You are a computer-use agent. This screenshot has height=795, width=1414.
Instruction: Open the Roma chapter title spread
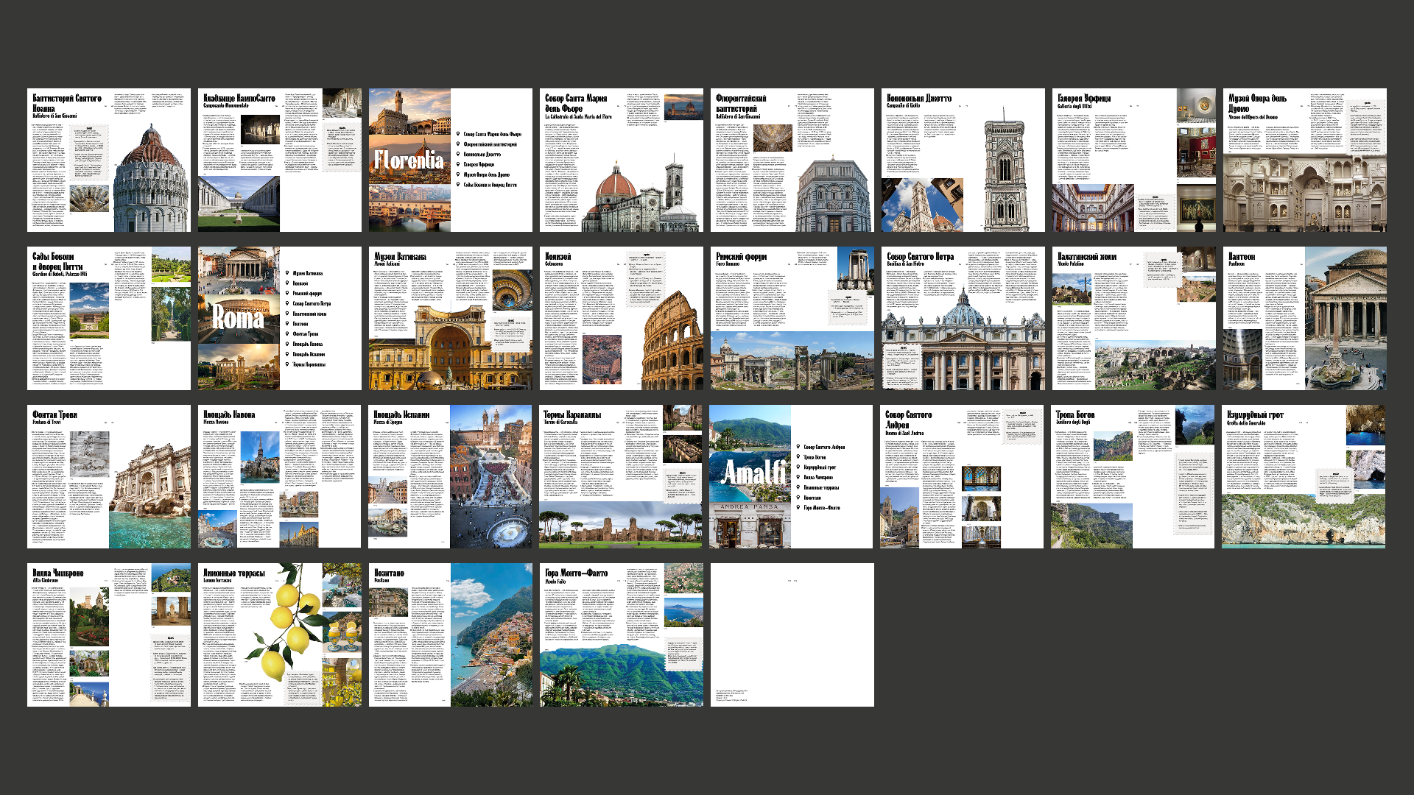point(280,319)
